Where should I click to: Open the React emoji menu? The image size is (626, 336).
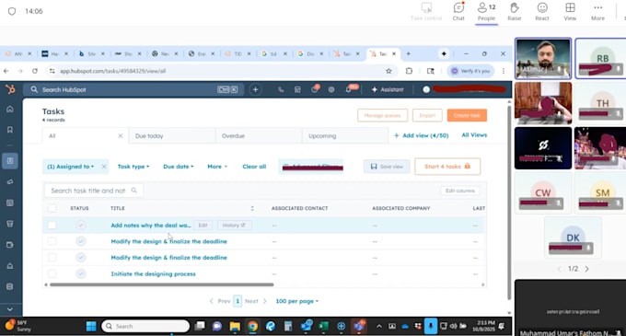coord(542,12)
